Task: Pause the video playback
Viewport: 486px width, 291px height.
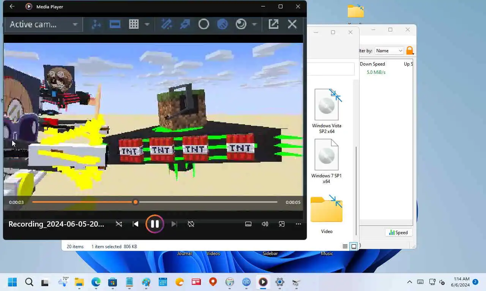Action: (x=155, y=224)
